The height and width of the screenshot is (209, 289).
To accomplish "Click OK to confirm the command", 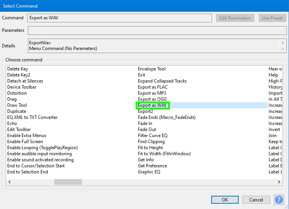I will tap(225, 200).
